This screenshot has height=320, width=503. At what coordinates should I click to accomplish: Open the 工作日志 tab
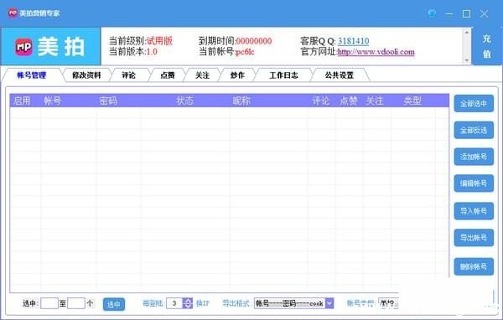[x=283, y=75]
